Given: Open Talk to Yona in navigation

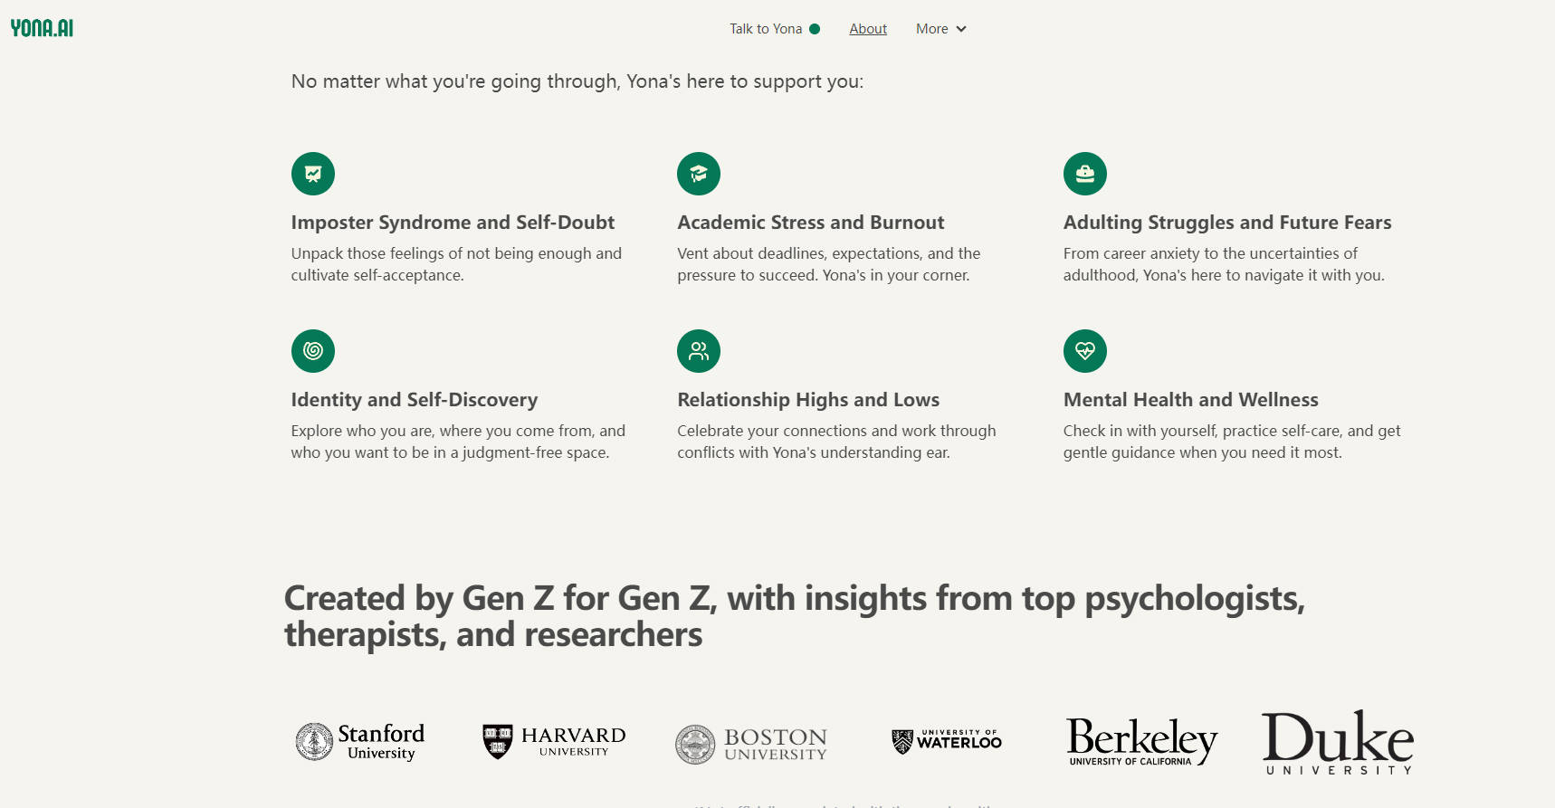Looking at the screenshot, I should [766, 29].
